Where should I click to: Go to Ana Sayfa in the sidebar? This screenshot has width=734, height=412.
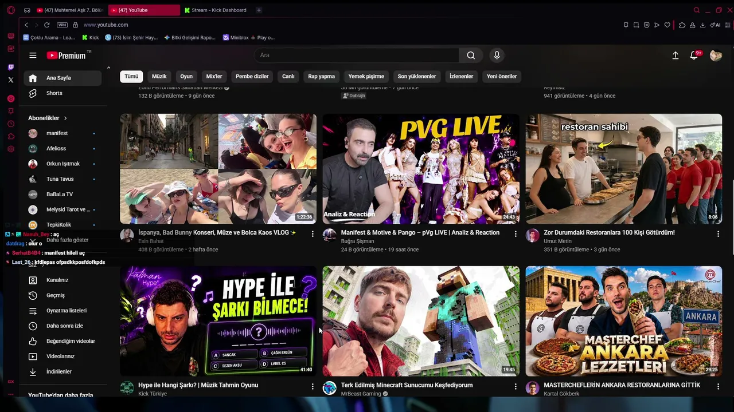[x=63, y=78]
